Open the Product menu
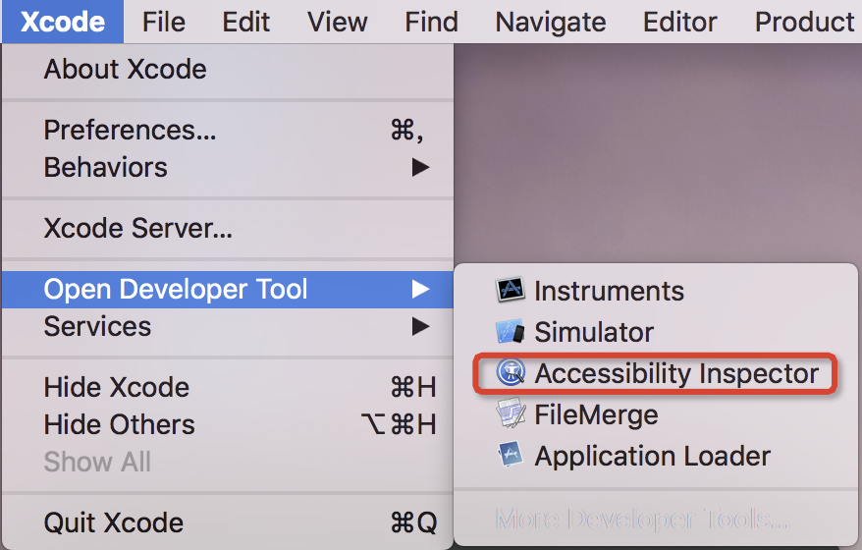 (x=804, y=22)
